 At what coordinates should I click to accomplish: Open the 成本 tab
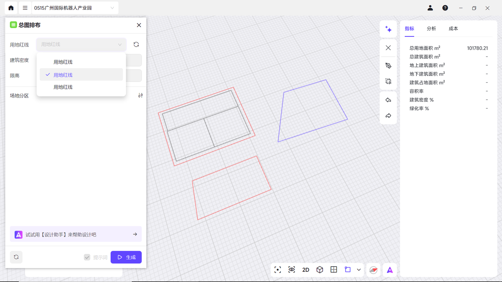[x=453, y=29]
